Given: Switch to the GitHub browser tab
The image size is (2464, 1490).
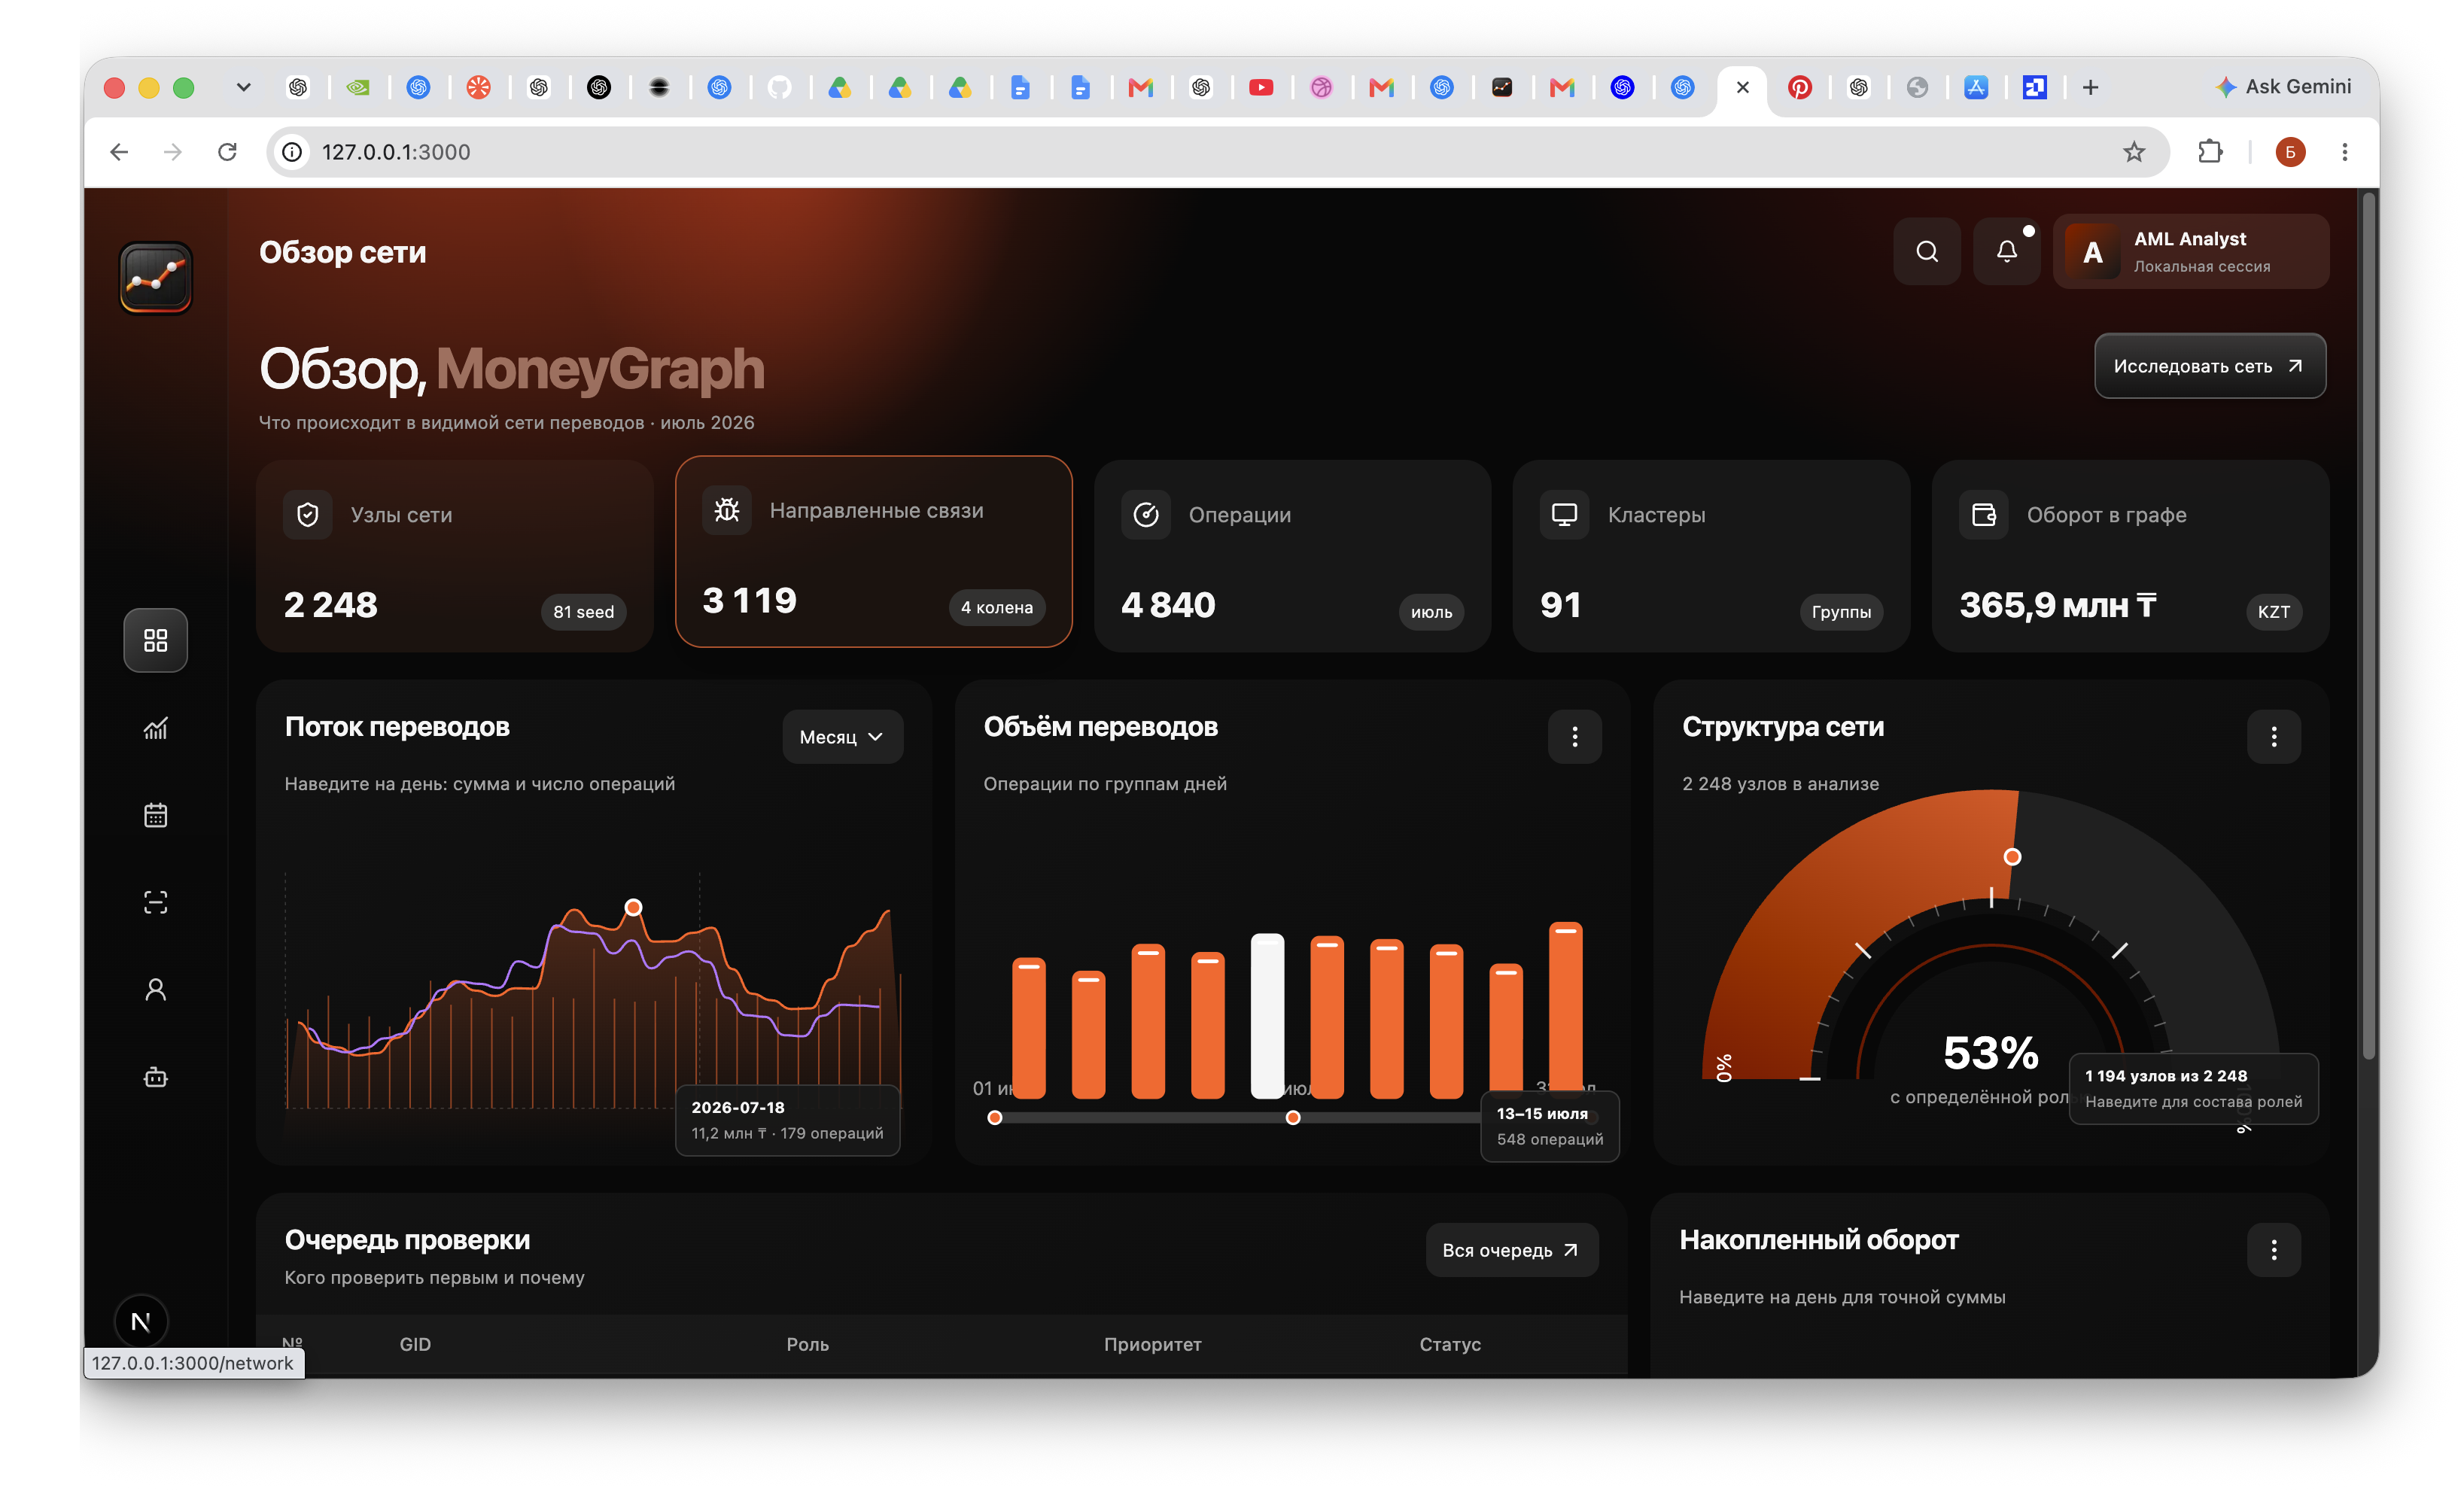Looking at the screenshot, I should pyautogui.click(x=779, y=88).
